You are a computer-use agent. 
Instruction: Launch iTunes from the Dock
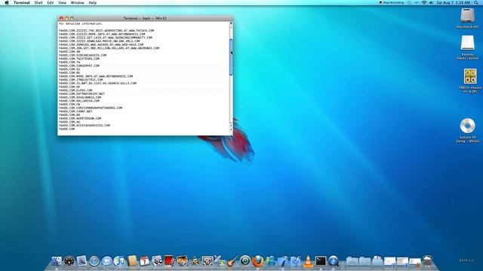pos(119,261)
